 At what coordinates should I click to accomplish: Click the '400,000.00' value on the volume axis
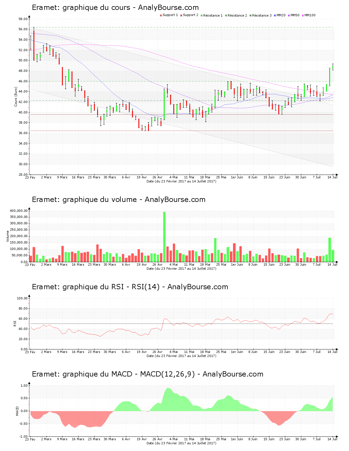click(19, 211)
